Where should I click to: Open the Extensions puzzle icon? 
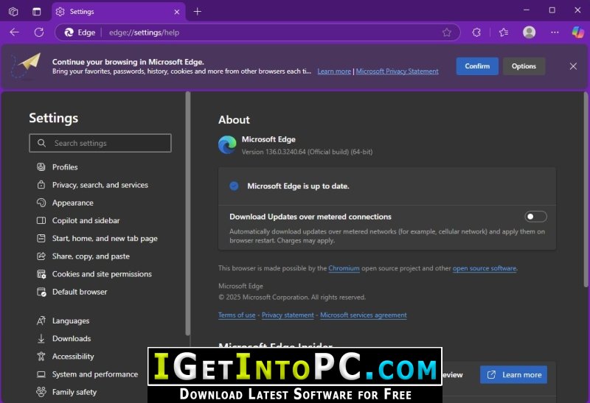coord(476,32)
